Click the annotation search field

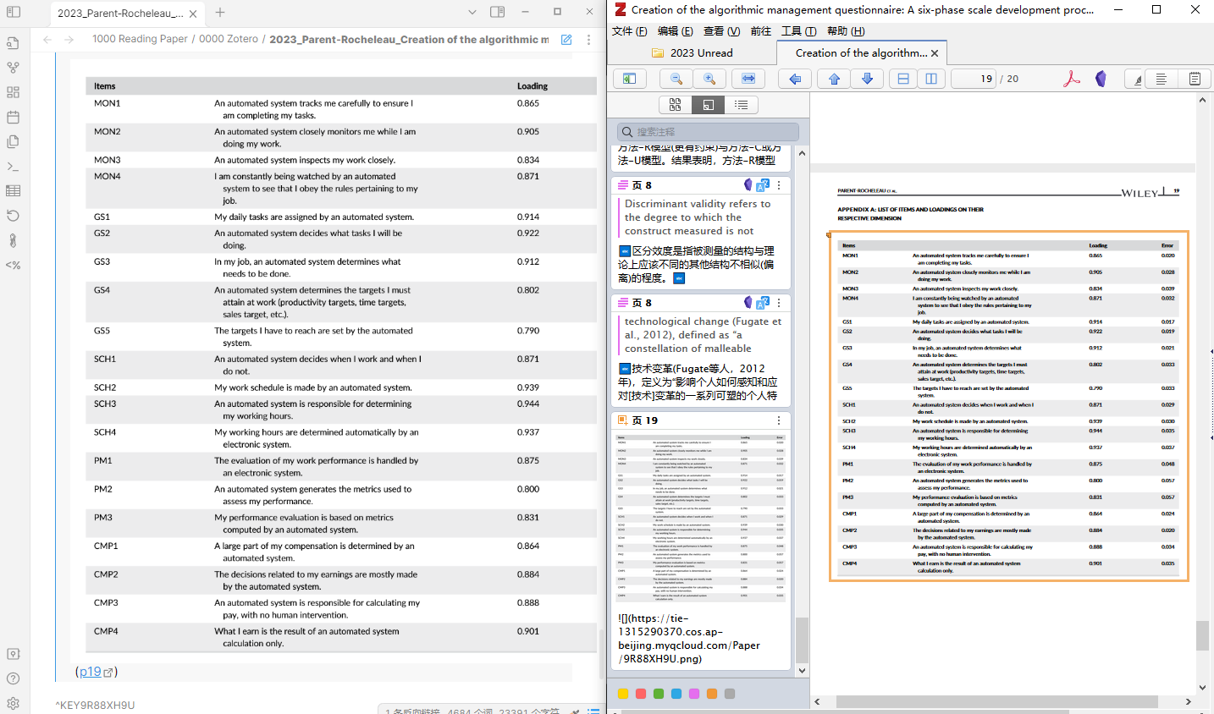tap(708, 132)
